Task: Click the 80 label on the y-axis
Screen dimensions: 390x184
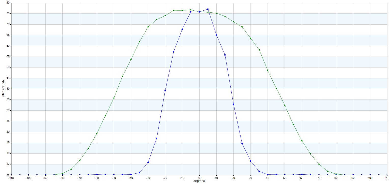Action: pyautogui.click(x=8, y=3)
